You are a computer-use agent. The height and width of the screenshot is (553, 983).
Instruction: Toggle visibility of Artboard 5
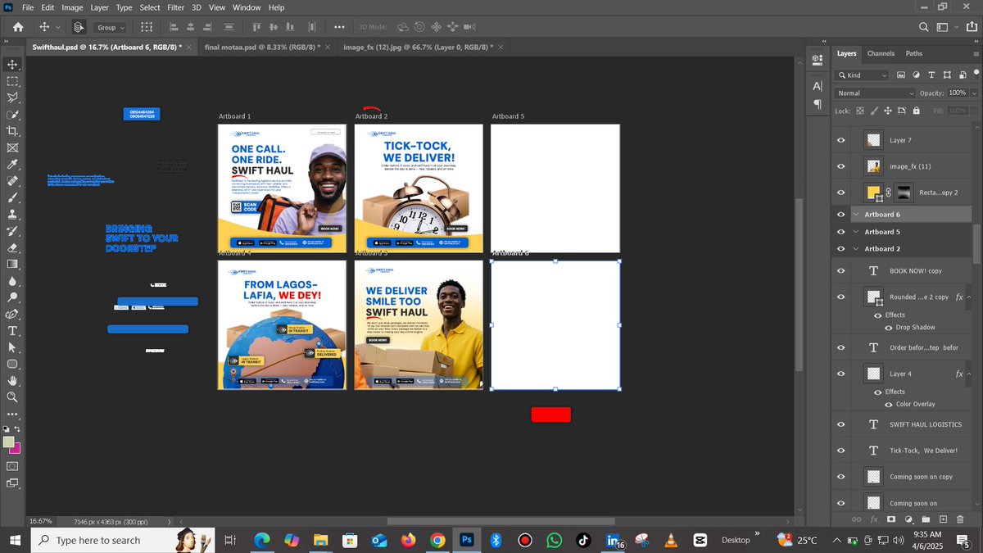point(840,232)
